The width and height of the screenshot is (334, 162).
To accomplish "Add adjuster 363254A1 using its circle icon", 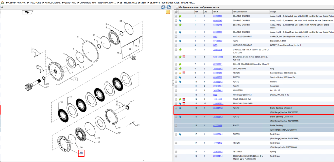I will pos(176,91).
